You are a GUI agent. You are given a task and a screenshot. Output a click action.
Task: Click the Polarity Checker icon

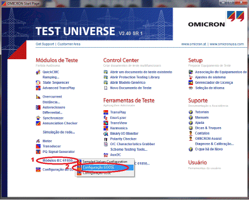106,139
